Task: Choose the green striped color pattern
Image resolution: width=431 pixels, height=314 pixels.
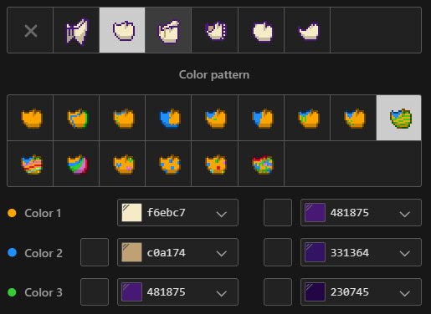Action: (398, 118)
